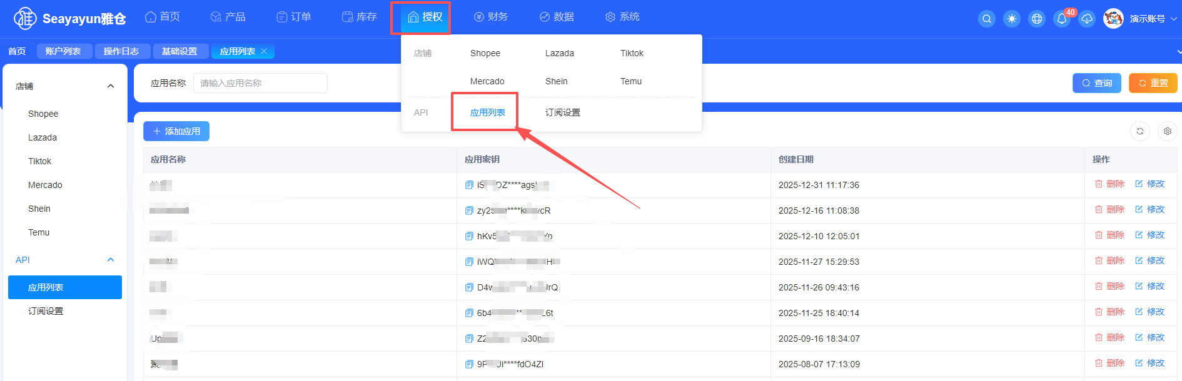This screenshot has height=381, width=1182.
Task: Open the 订单 top menu
Action: 294,17
